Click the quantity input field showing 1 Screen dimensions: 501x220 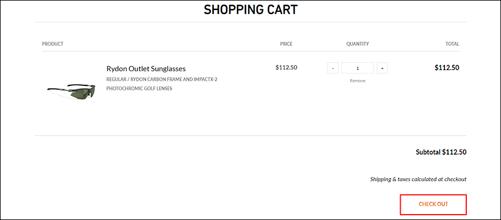click(x=358, y=68)
